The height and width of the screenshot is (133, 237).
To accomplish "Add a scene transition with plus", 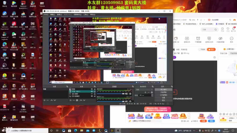I will pyautogui.click(x=145, y=92).
